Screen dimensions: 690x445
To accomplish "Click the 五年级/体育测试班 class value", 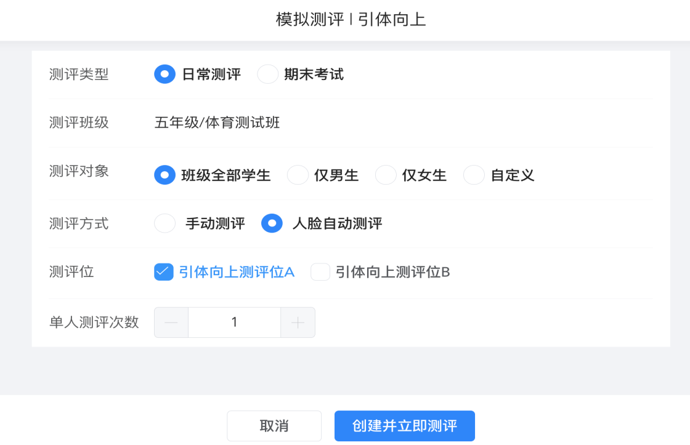I will tap(217, 122).
